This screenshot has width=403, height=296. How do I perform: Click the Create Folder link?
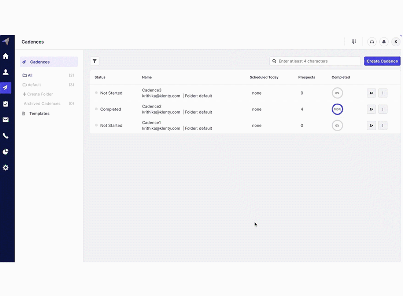click(x=40, y=94)
